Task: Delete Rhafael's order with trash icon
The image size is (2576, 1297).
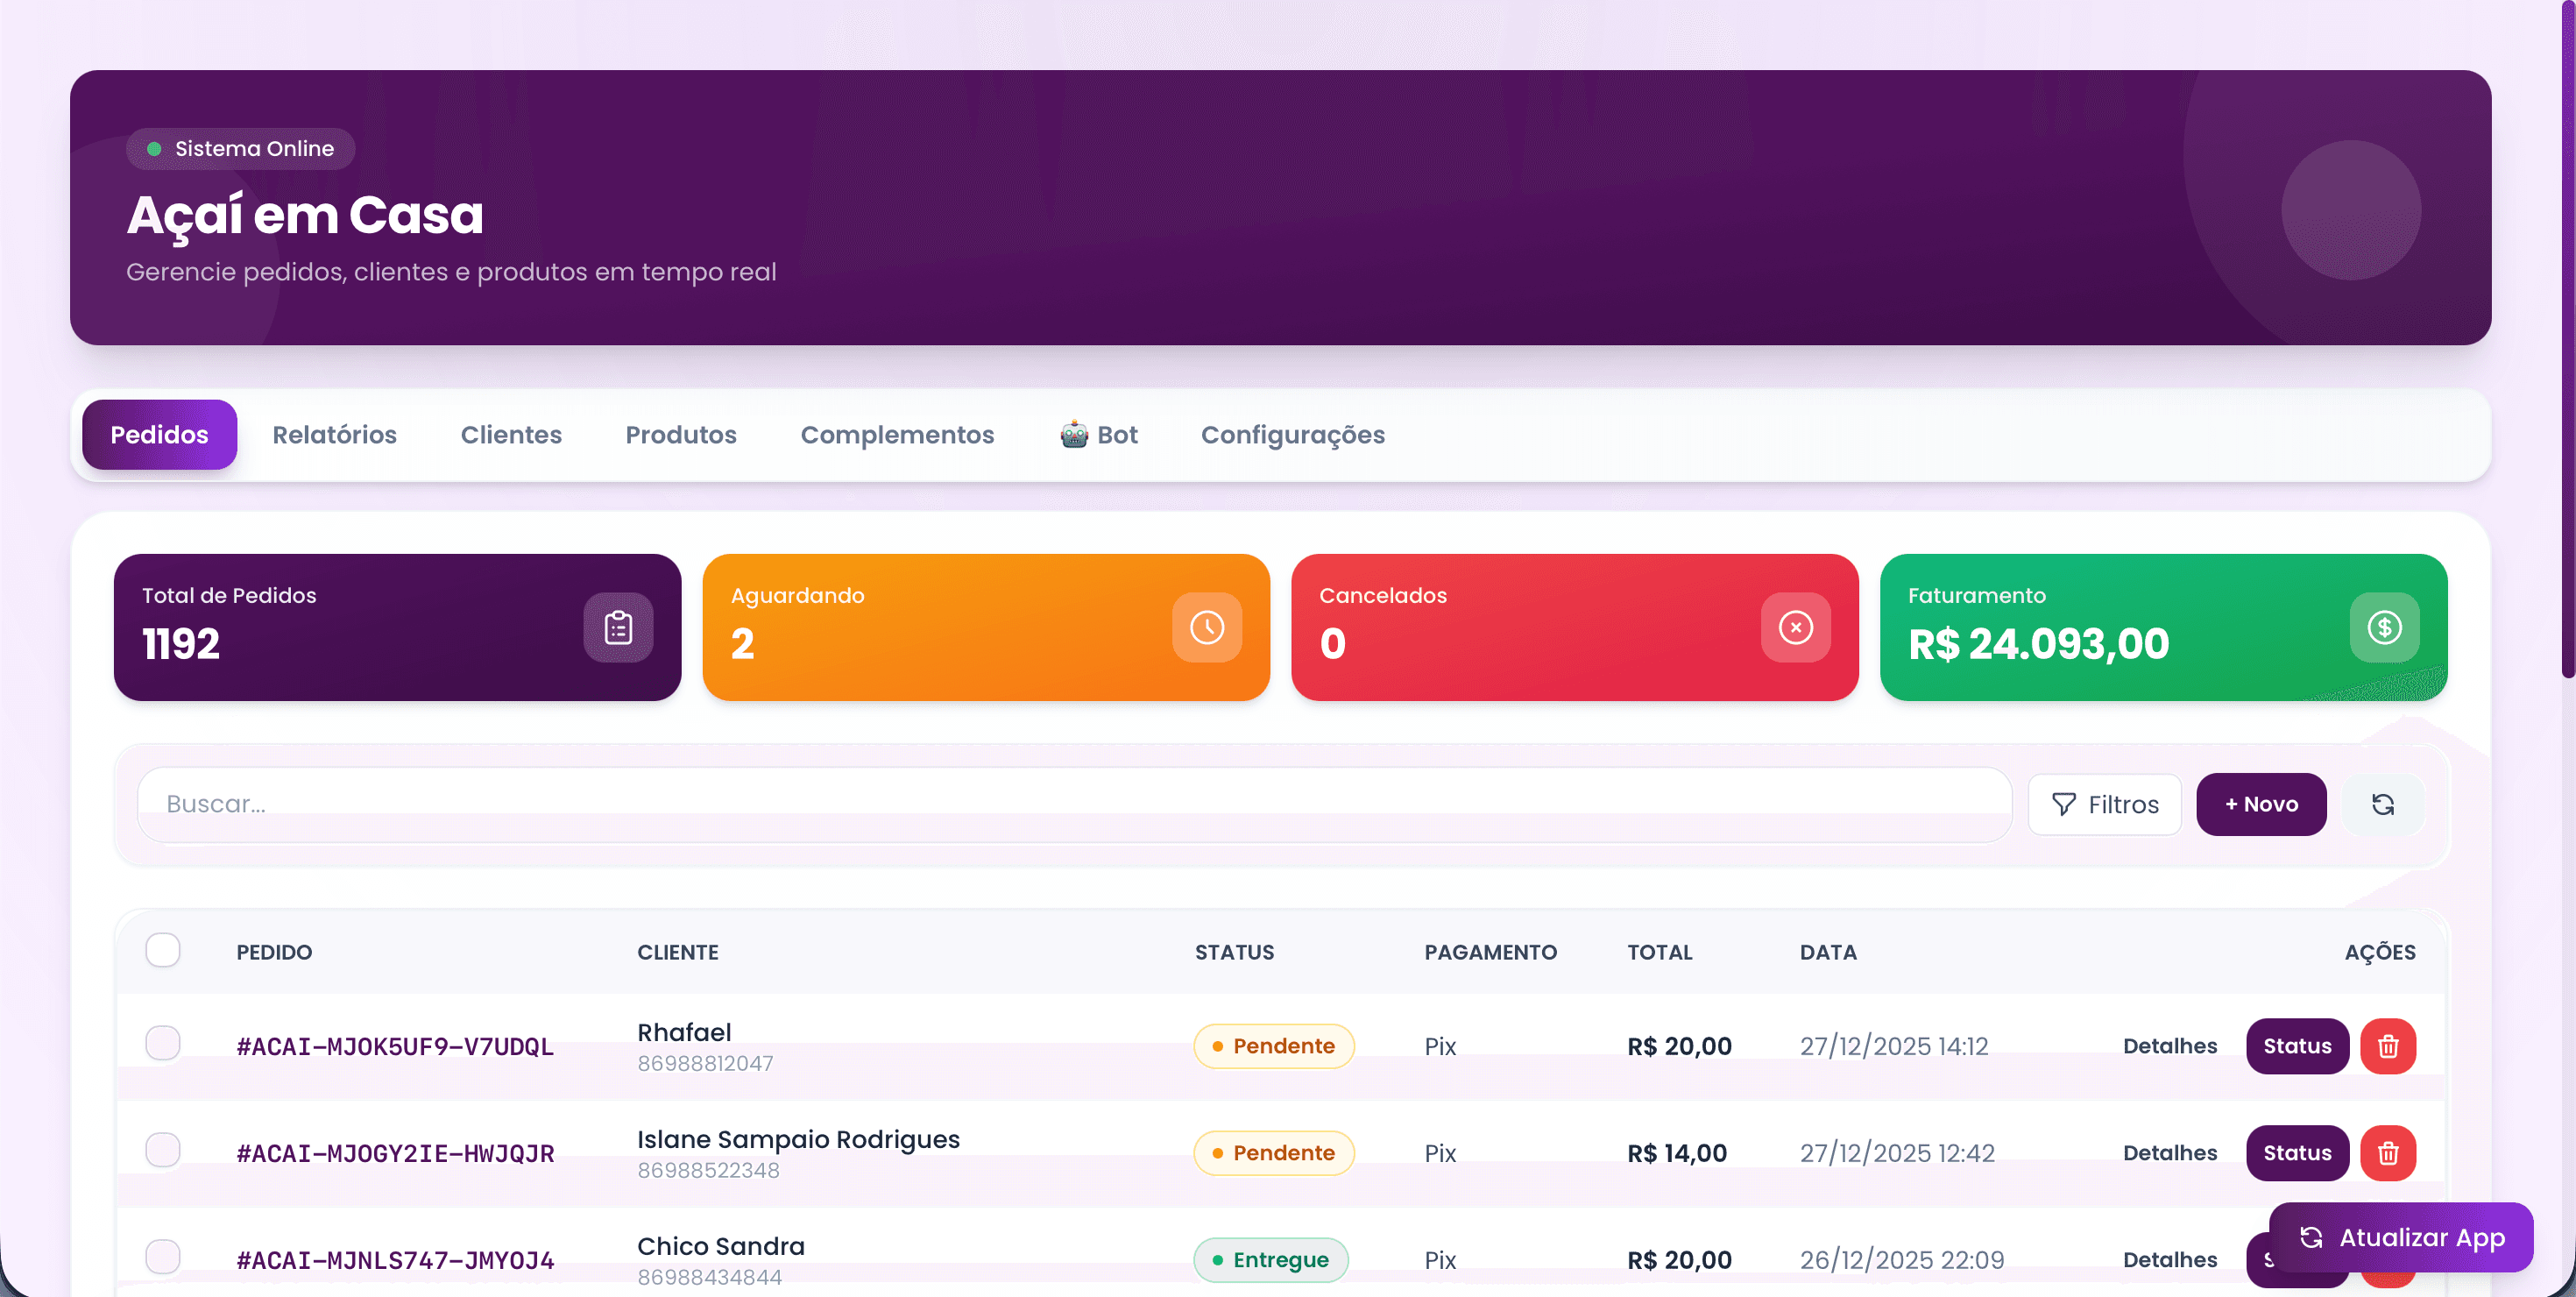Action: (x=2387, y=1046)
